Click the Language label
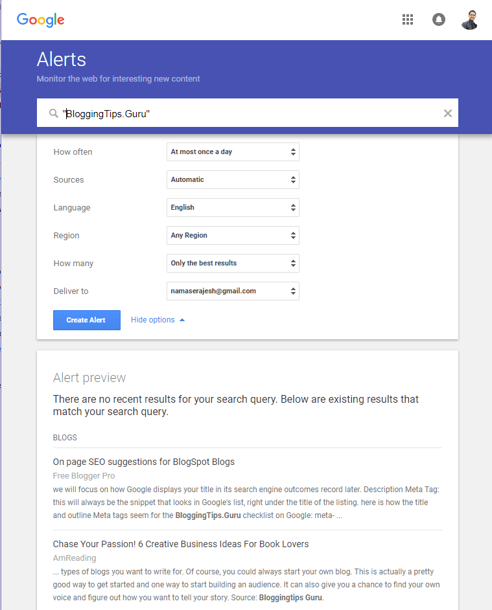The height and width of the screenshot is (610, 492). click(x=72, y=208)
